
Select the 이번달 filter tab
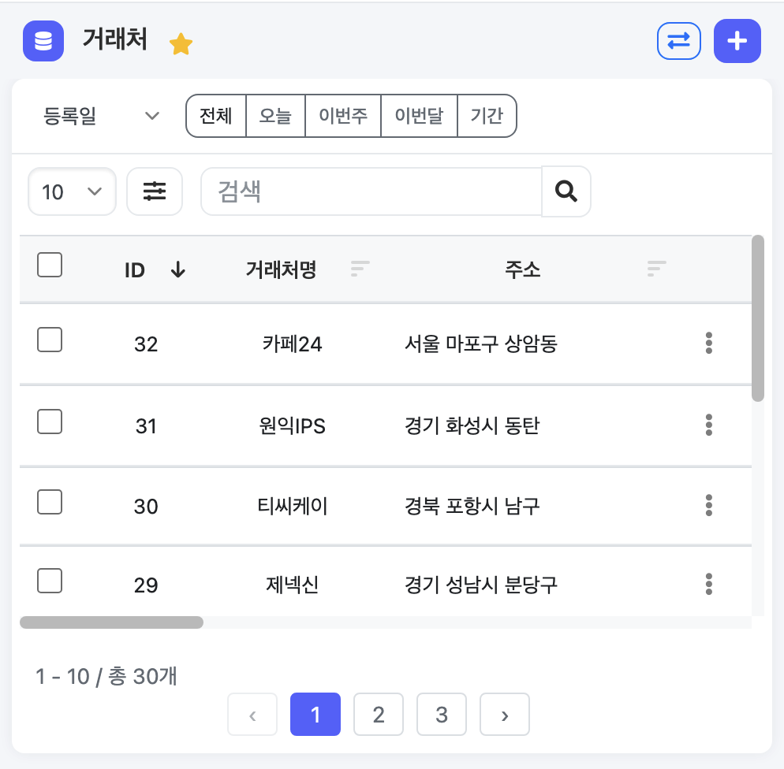tap(419, 115)
